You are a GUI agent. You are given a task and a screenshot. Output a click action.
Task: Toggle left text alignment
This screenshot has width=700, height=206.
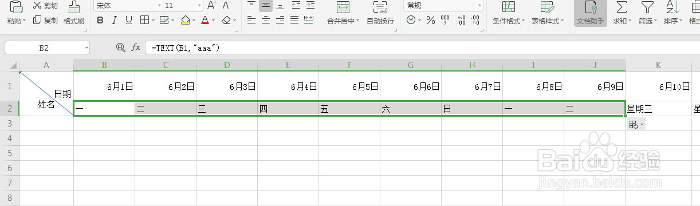(251, 21)
